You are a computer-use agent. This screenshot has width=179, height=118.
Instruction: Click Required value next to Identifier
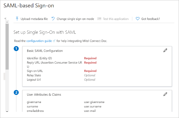[x=90, y=58]
